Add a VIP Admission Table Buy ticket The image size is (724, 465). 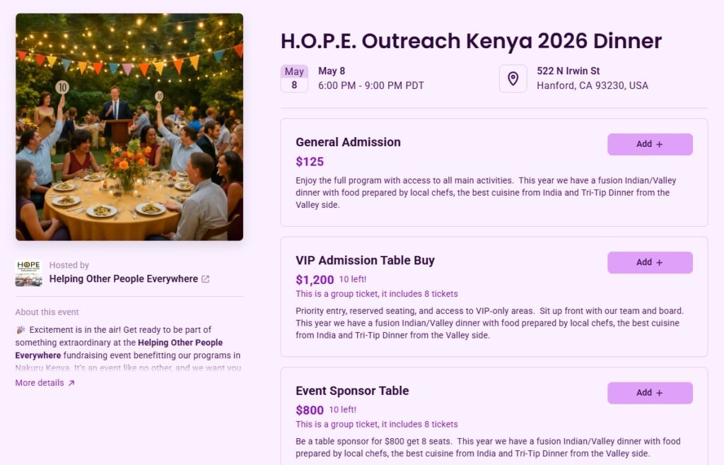(650, 262)
